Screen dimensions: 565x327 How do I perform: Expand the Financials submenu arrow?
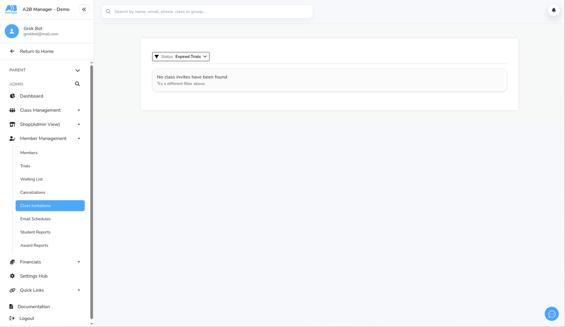coord(79,262)
